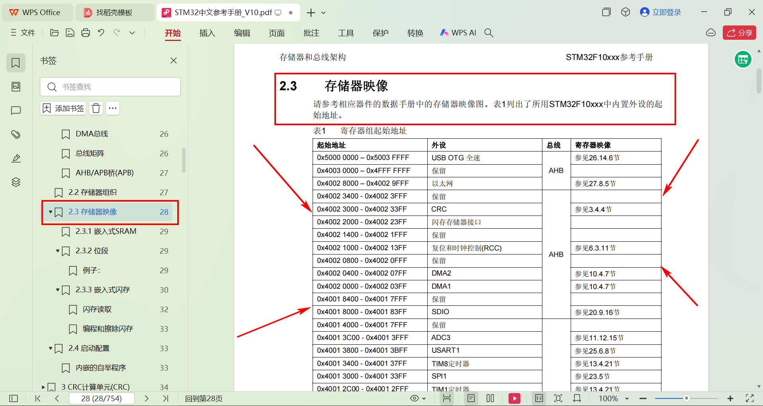Go to next page arrow
The image size is (763, 406).
tap(147, 398)
